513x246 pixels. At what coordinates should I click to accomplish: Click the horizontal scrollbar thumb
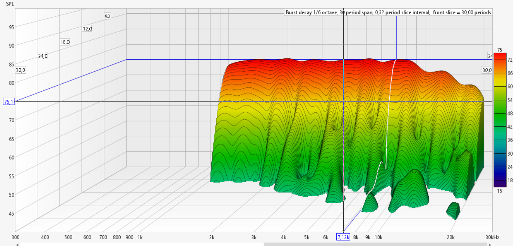[375, 245]
